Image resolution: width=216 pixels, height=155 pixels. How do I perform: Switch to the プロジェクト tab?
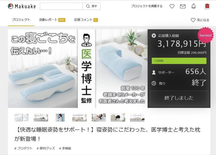pos(21,20)
